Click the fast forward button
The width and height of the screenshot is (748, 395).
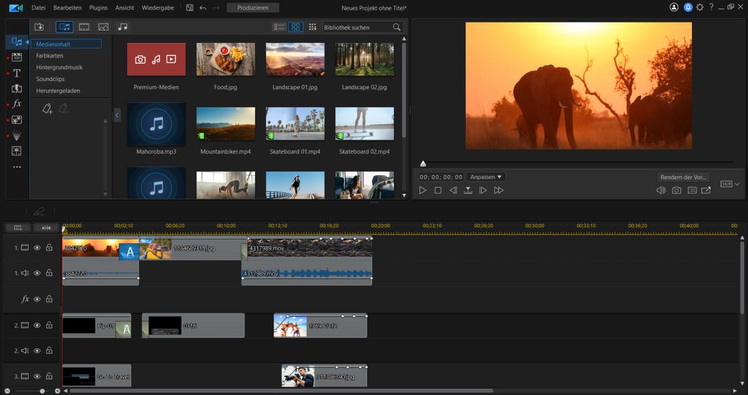pyautogui.click(x=498, y=191)
